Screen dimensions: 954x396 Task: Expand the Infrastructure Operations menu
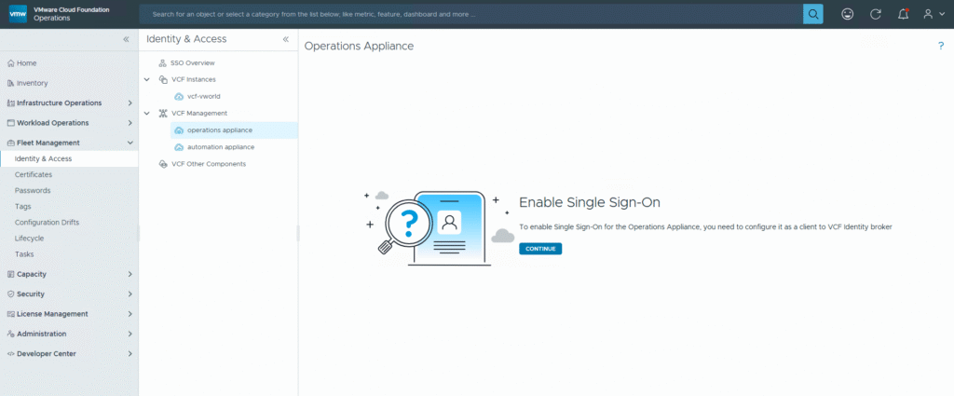(x=129, y=102)
